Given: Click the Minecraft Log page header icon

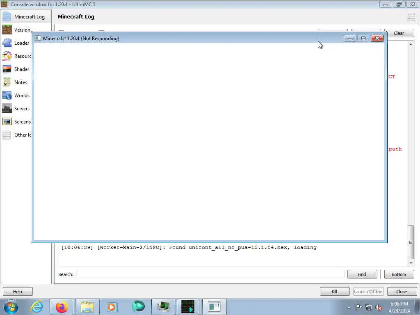Looking at the screenshot, I should click(x=411, y=16).
